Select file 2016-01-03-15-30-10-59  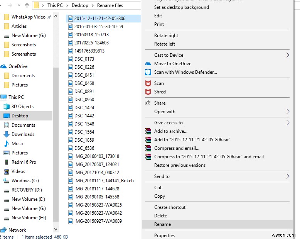(x=99, y=27)
